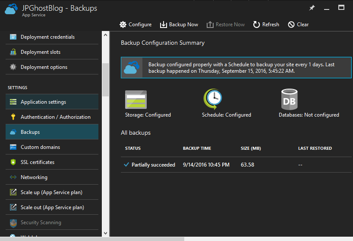Open Deployment slots menu item
The height and width of the screenshot is (241, 353).
52,52
